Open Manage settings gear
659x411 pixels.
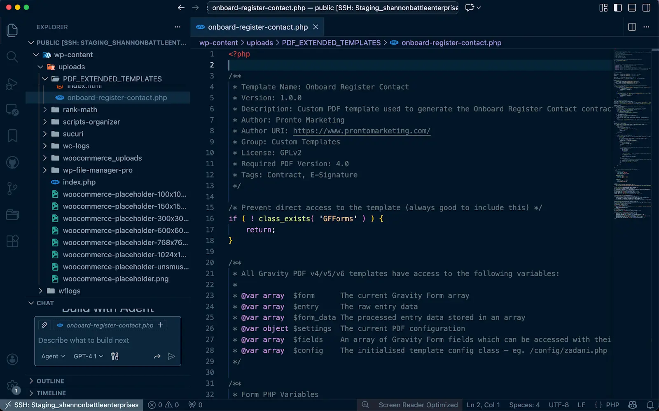pos(12,386)
